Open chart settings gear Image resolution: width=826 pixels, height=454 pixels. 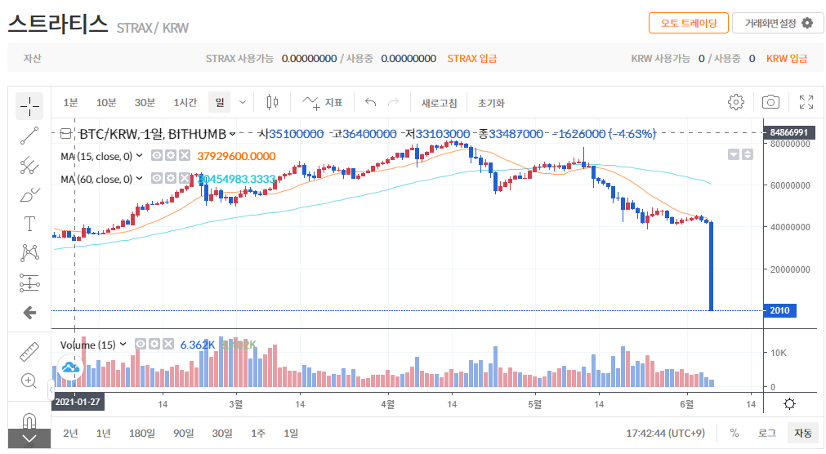click(736, 102)
